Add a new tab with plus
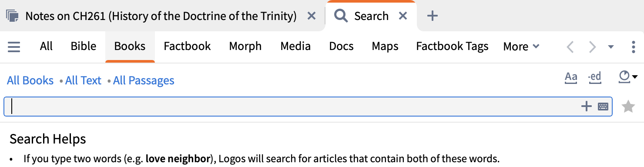 [432, 16]
